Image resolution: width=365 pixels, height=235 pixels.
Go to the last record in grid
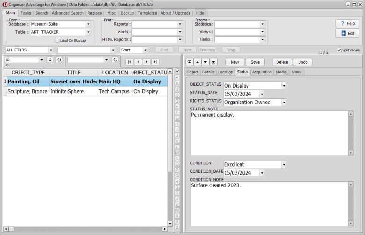click(x=155, y=62)
